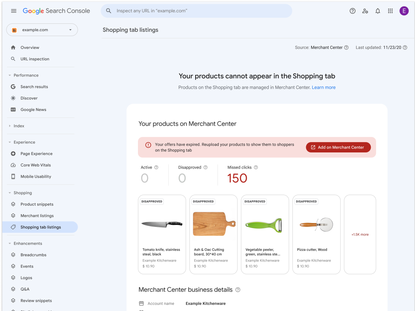Click help icon beside Active count
415x311 pixels.
coord(156,167)
